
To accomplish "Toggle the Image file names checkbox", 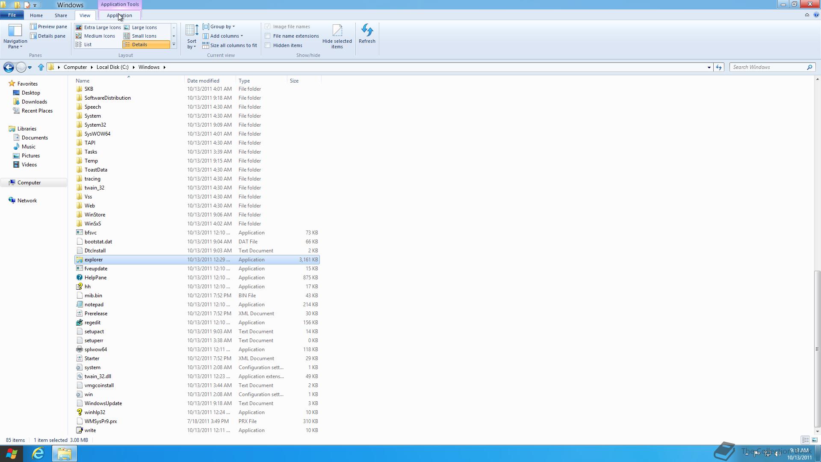I will (x=267, y=26).
